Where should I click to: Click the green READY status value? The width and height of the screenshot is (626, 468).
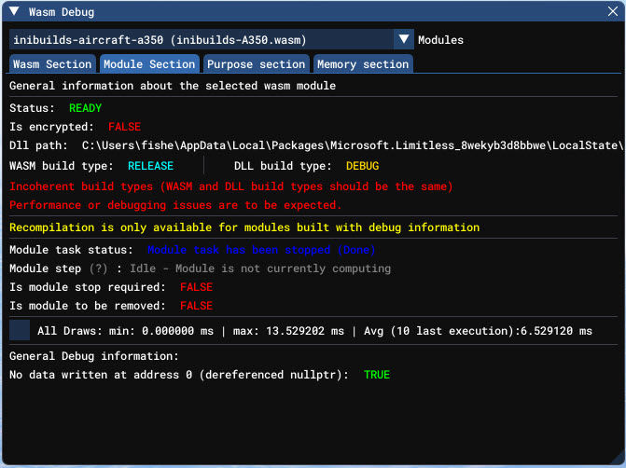pyautogui.click(x=85, y=108)
